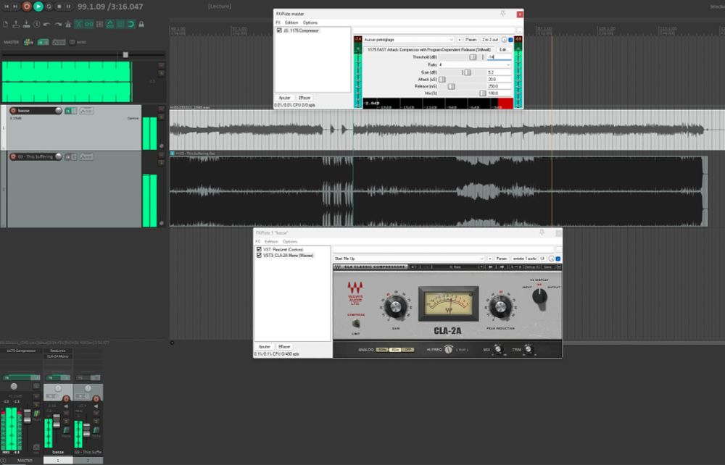Click the redo toolbar icon

(58, 24)
